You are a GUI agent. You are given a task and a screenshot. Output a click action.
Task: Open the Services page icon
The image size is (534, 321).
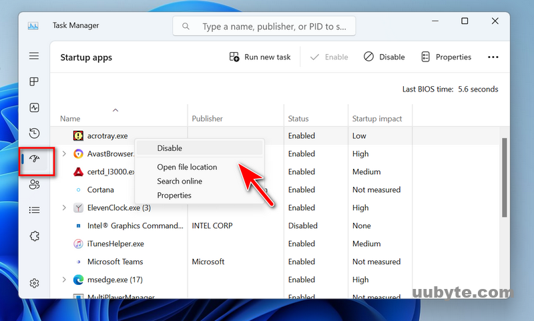point(35,236)
